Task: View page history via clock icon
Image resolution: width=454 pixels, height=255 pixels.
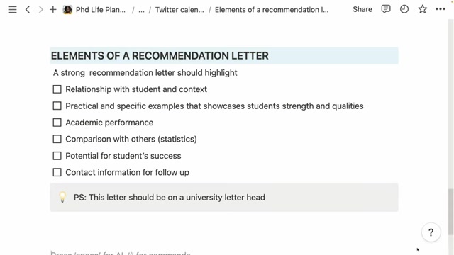Action: click(404, 9)
